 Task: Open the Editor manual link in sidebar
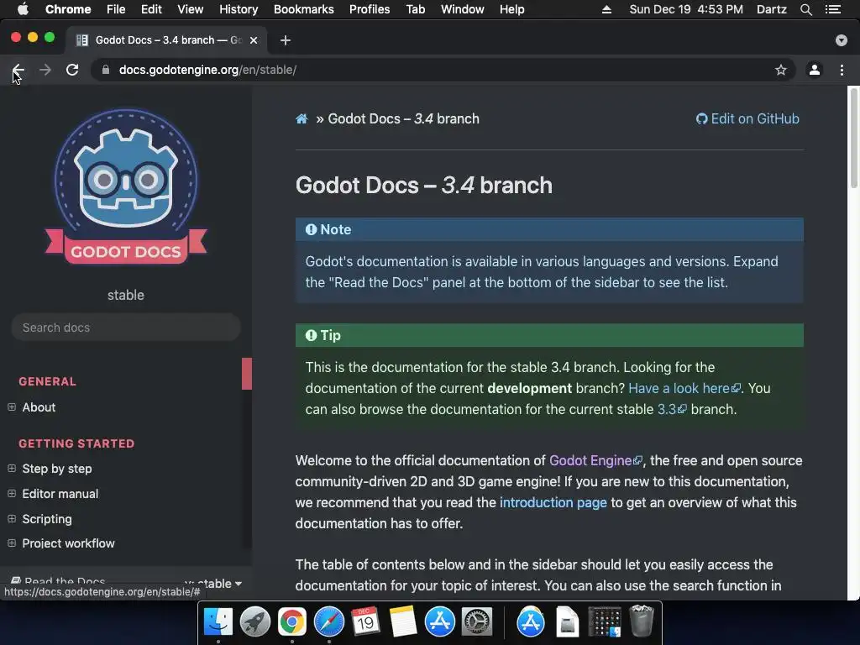(60, 494)
